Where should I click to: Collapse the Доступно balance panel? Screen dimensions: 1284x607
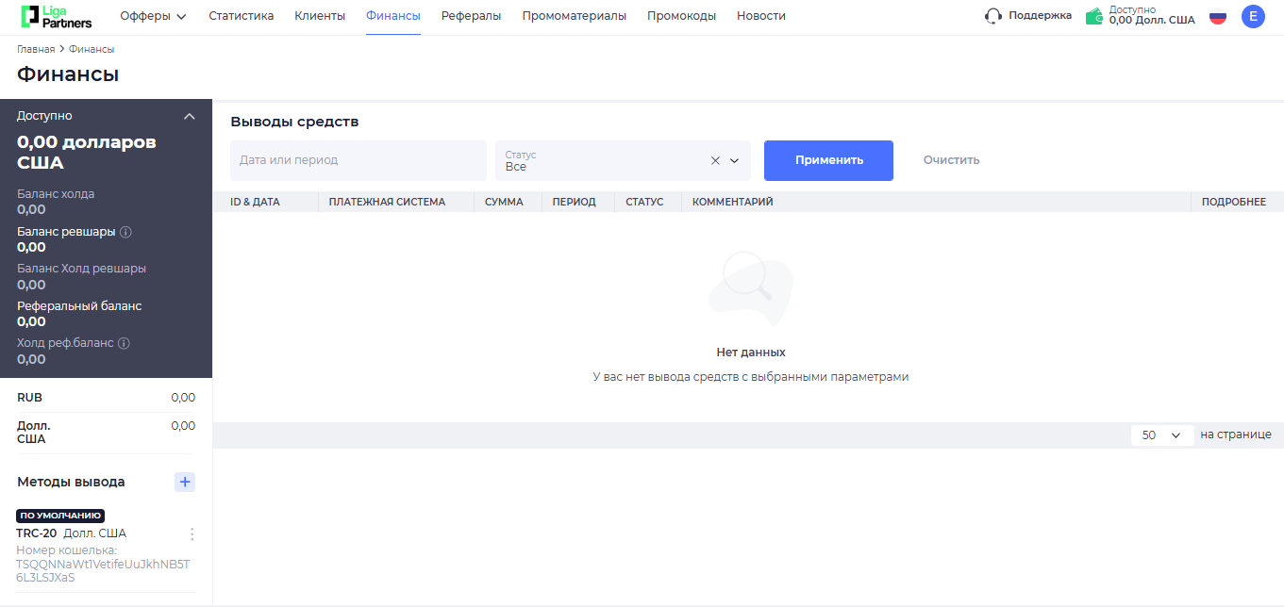coord(189,116)
